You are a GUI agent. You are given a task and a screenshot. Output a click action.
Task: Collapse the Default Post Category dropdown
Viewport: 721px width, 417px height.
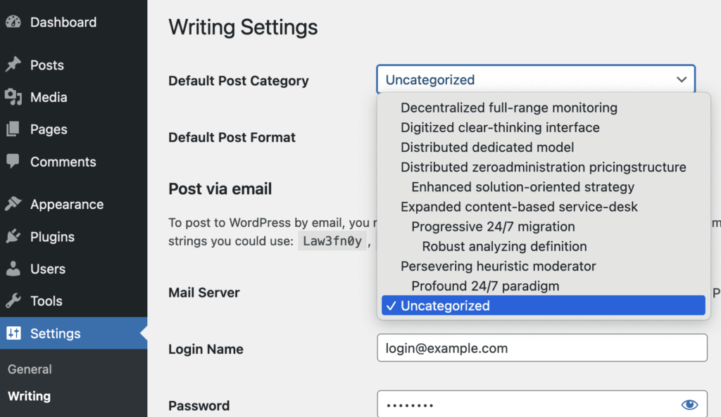[x=536, y=79]
